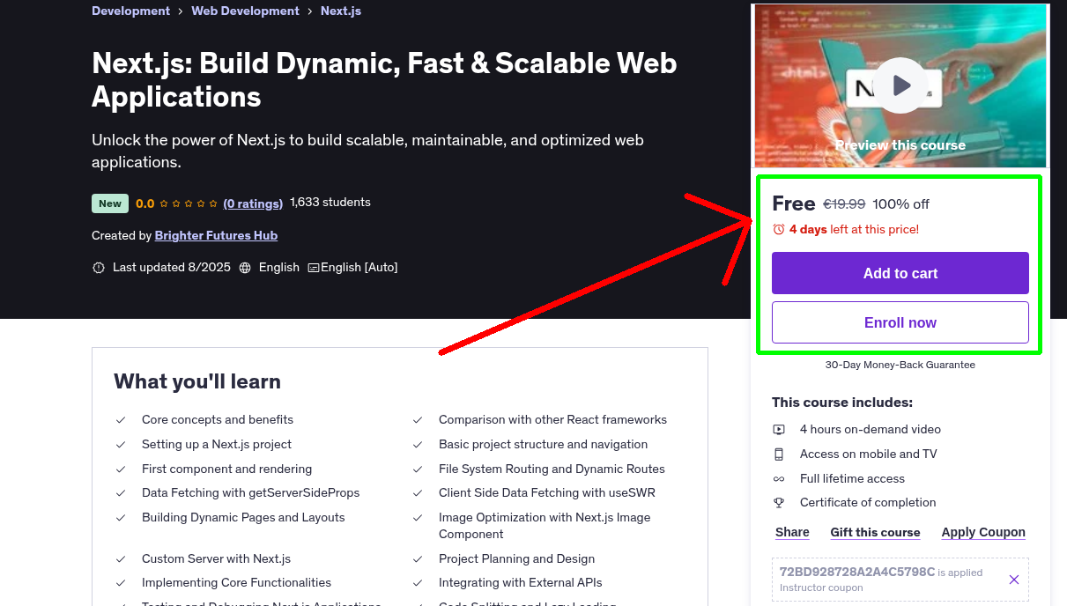
Task: Click 'Full lifetime access' text
Action: 853,479
